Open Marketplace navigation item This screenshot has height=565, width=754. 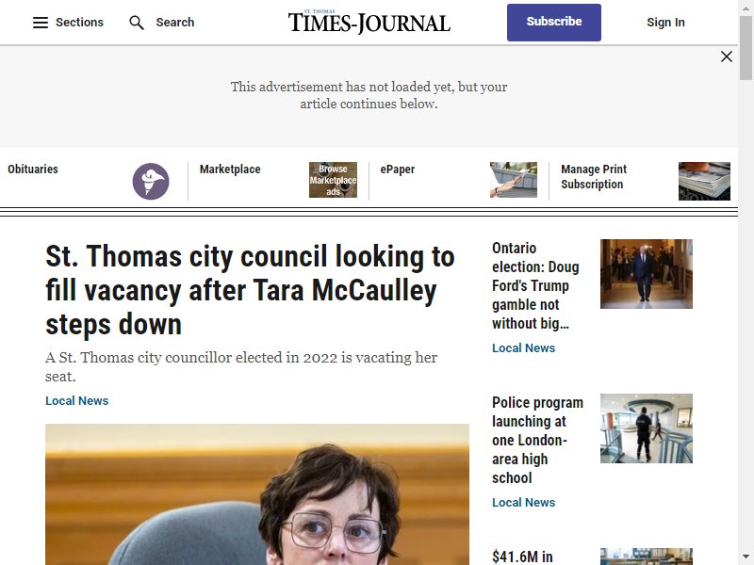click(230, 169)
